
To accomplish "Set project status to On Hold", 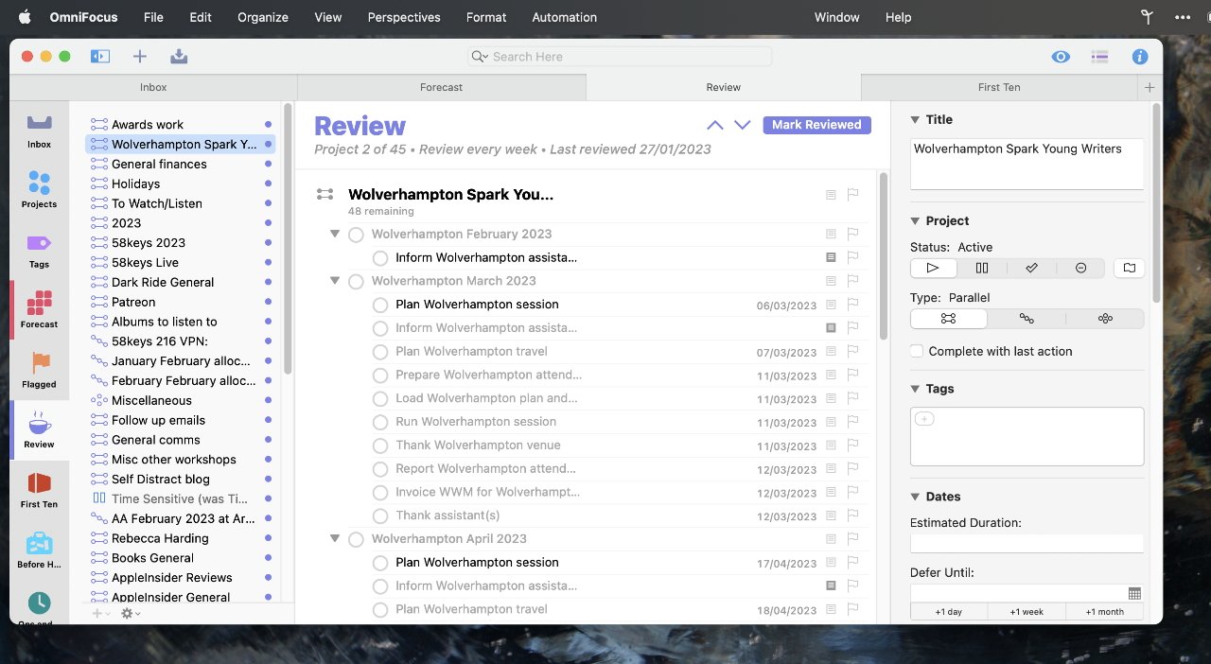I will coord(982,269).
